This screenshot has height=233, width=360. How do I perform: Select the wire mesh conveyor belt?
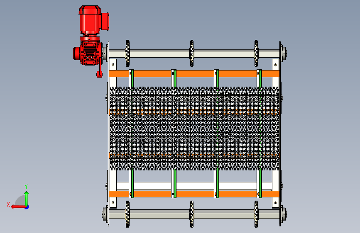tap(194, 129)
